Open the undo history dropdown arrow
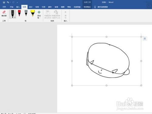152x114 pixels. click(x=10, y=2)
